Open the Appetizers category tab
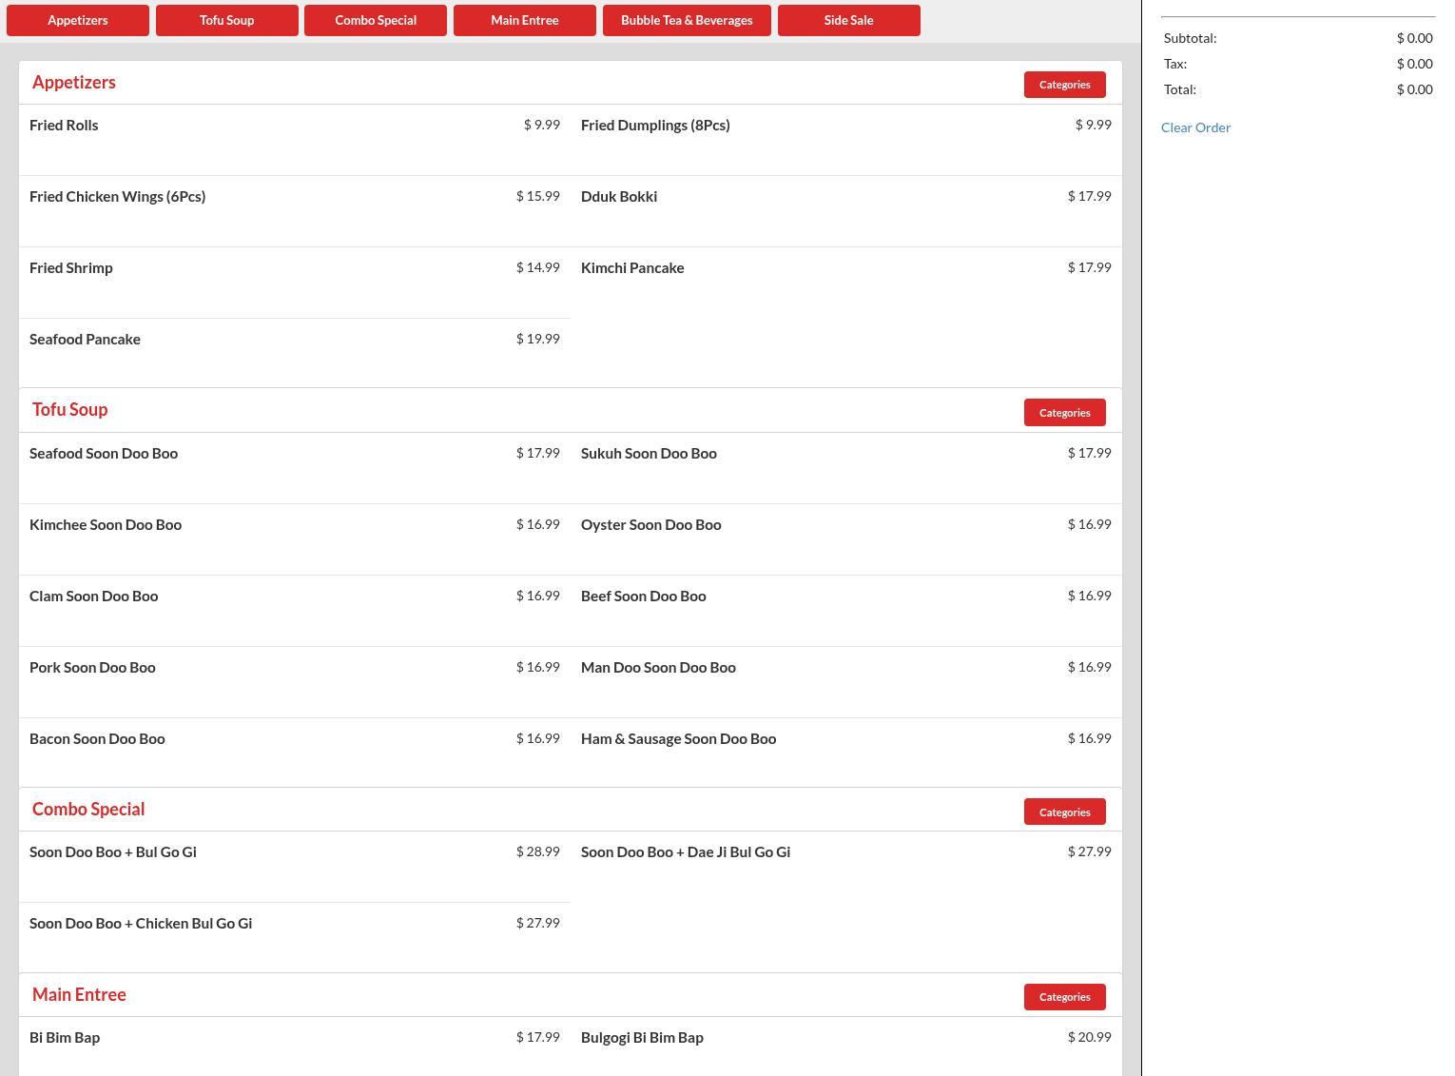The image size is (1455, 1076). pos(78,20)
